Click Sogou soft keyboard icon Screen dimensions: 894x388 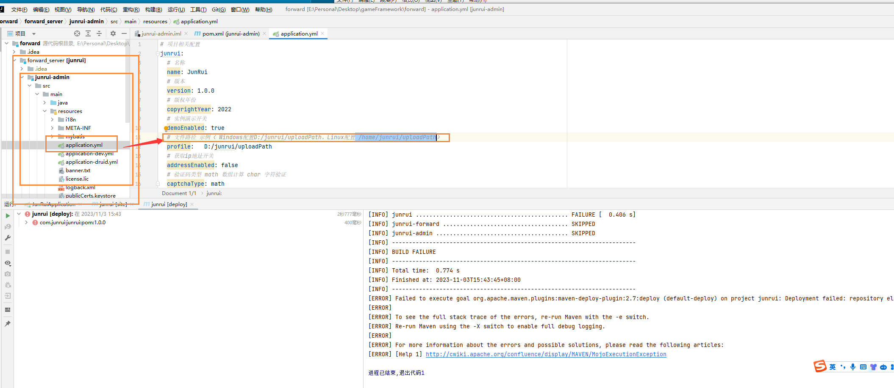pyautogui.click(x=863, y=367)
